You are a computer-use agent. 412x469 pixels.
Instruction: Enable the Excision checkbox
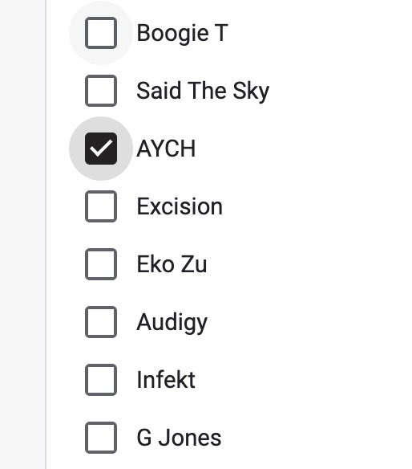click(101, 206)
